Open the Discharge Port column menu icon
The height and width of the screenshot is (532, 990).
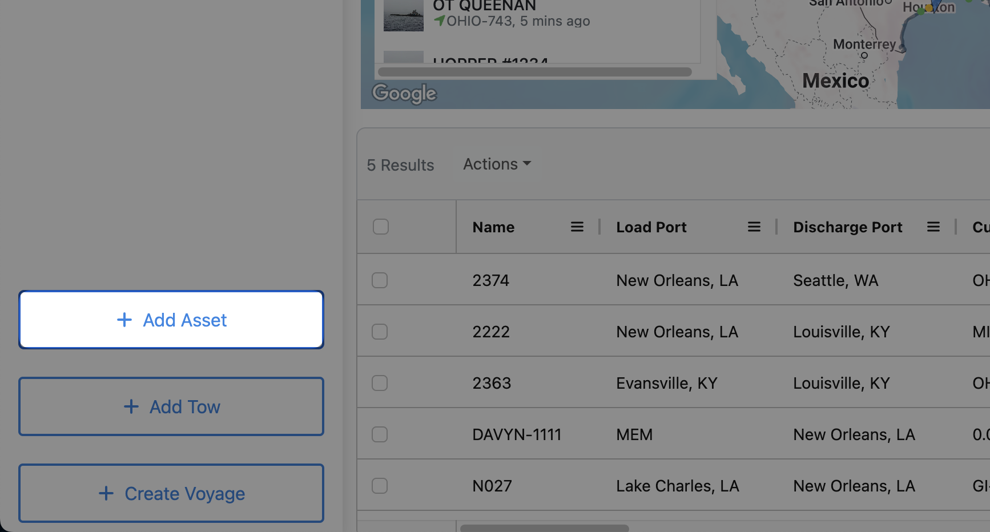click(933, 227)
